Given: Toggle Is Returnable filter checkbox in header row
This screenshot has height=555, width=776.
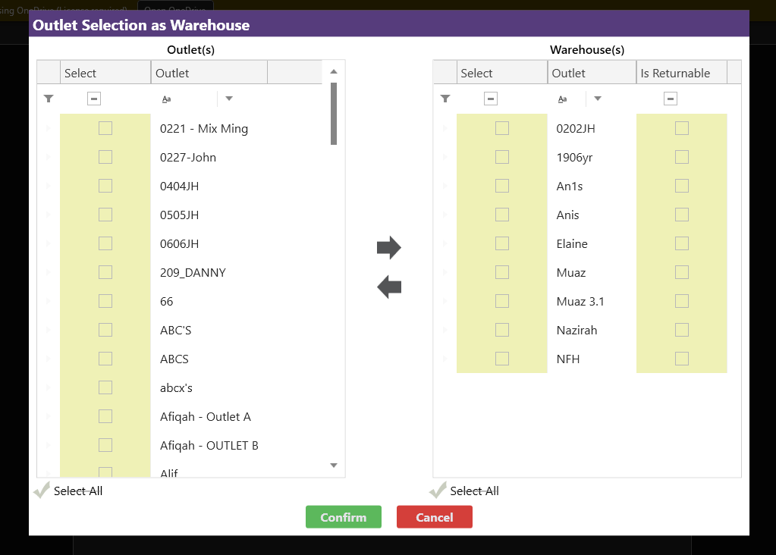Looking at the screenshot, I should point(670,99).
